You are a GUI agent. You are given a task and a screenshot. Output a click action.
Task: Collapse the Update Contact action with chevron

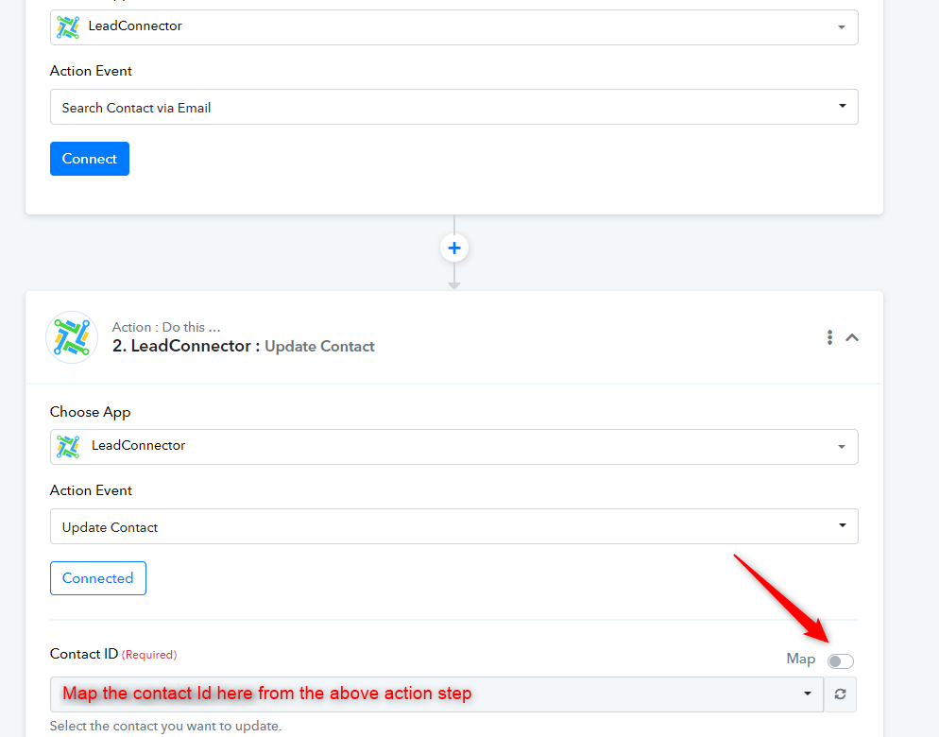click(851, 338)
